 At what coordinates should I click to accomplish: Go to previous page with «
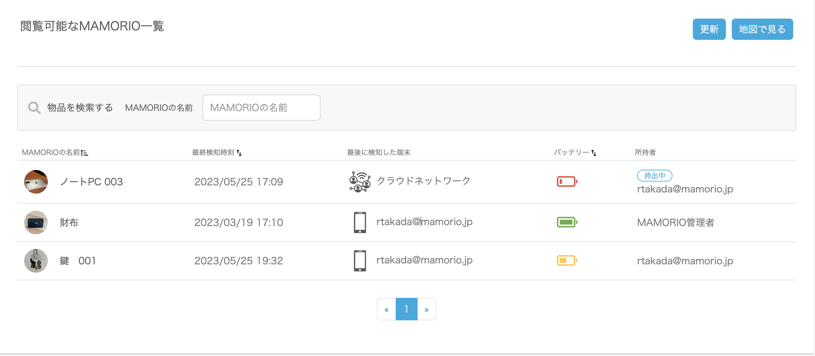386,309
